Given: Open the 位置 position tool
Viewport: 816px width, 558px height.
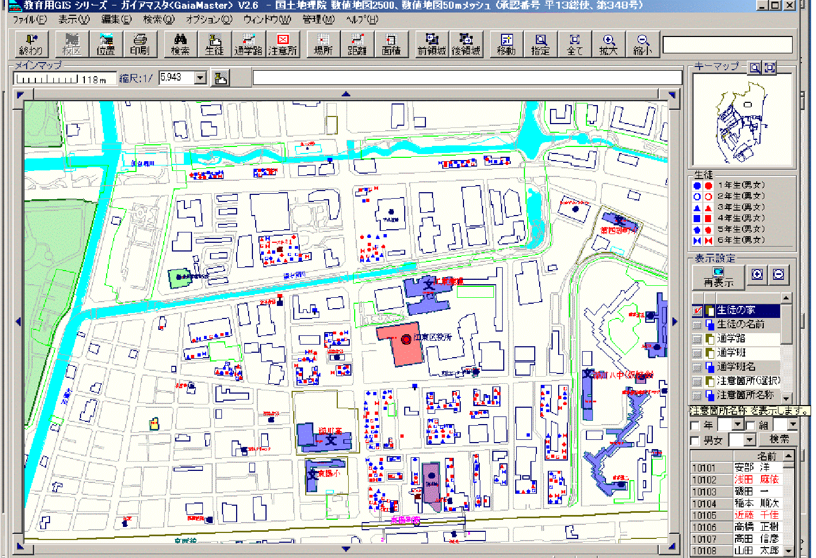Looking at the screenshot, I should [x=106, y=44].
